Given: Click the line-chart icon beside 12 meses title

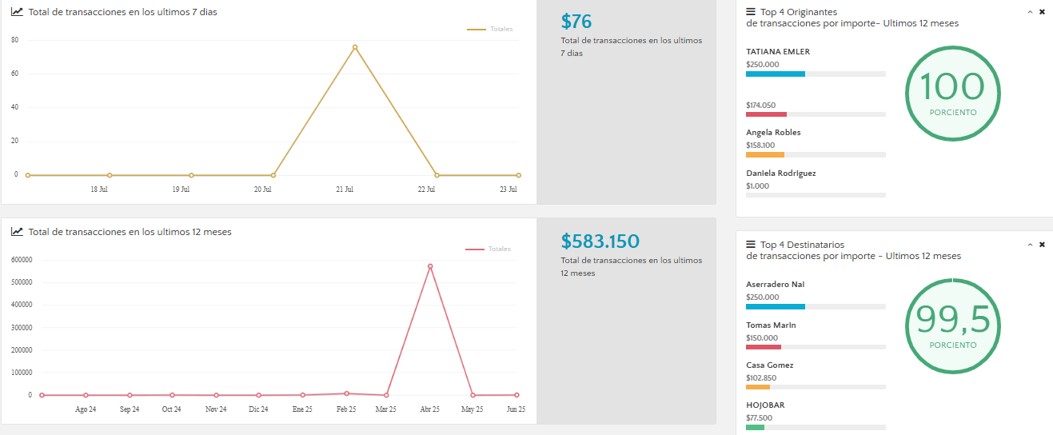Looking at the screenshot, I should pos(17,232).
